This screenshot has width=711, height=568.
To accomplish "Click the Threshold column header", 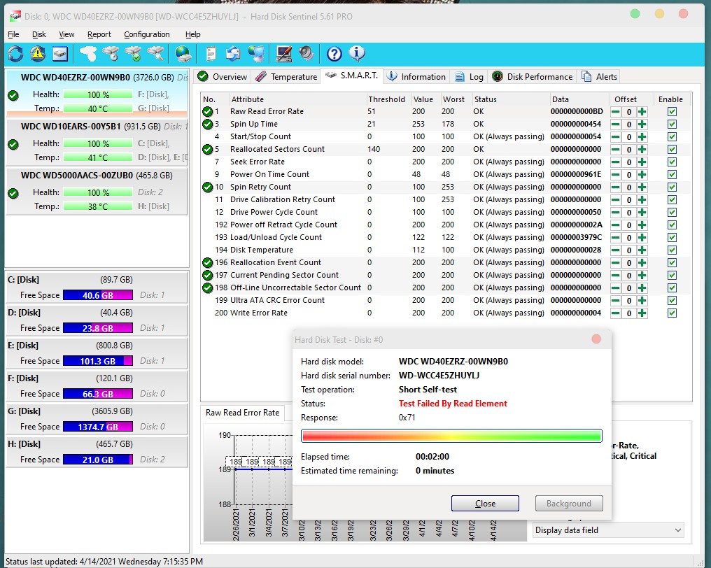I will (387, 99).
